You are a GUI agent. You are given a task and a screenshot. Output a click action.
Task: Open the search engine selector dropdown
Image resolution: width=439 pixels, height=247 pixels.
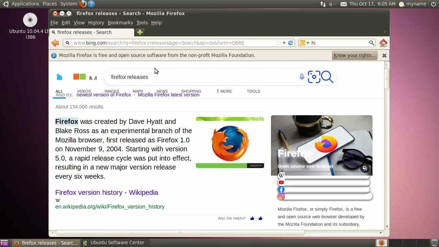[x=304, y=43]
